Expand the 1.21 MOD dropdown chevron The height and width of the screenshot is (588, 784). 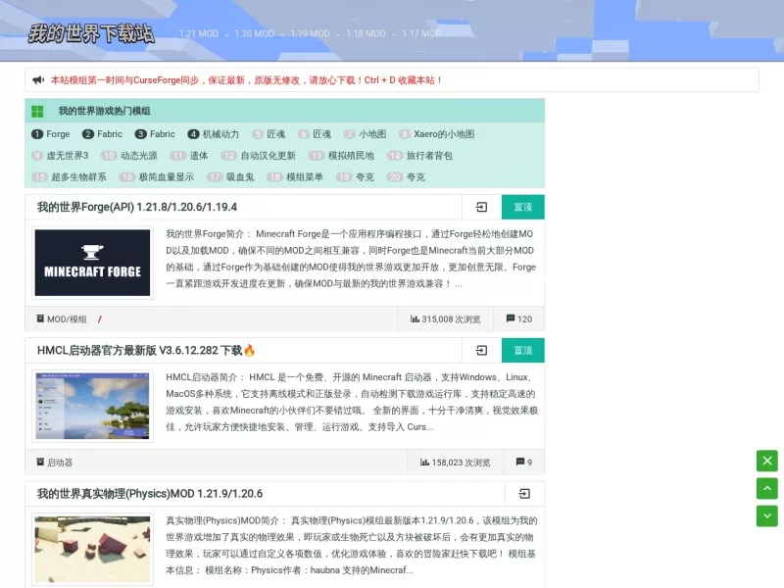click(x=226, y=34)
